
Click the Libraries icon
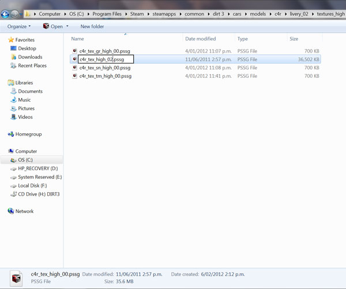coord(11,83)
